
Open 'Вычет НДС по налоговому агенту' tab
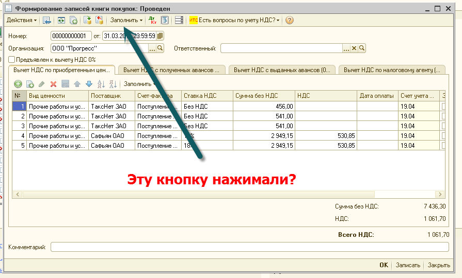(x=392, y=69)
